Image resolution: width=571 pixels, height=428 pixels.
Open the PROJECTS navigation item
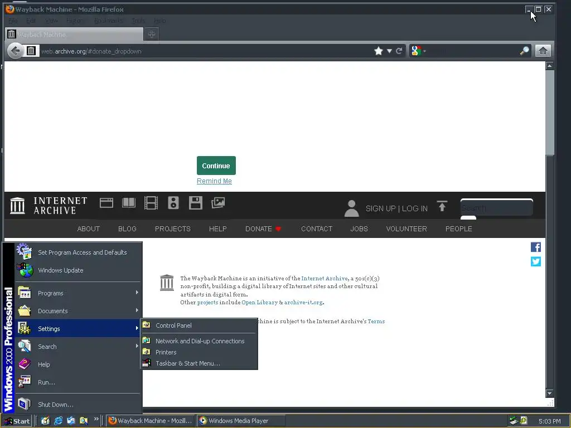click(x=173, y=228)
